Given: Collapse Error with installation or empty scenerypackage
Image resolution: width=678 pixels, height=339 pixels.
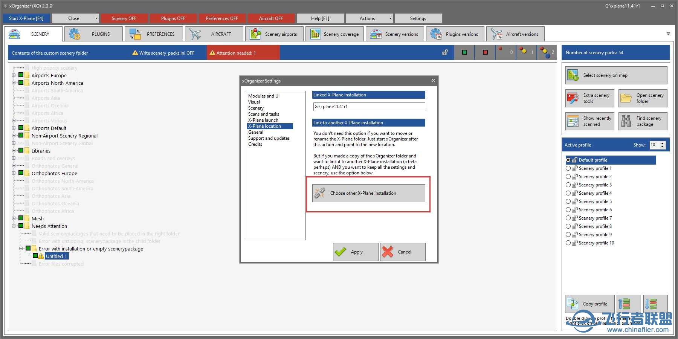Looking at the screenshot, I should tap(21, 249).
